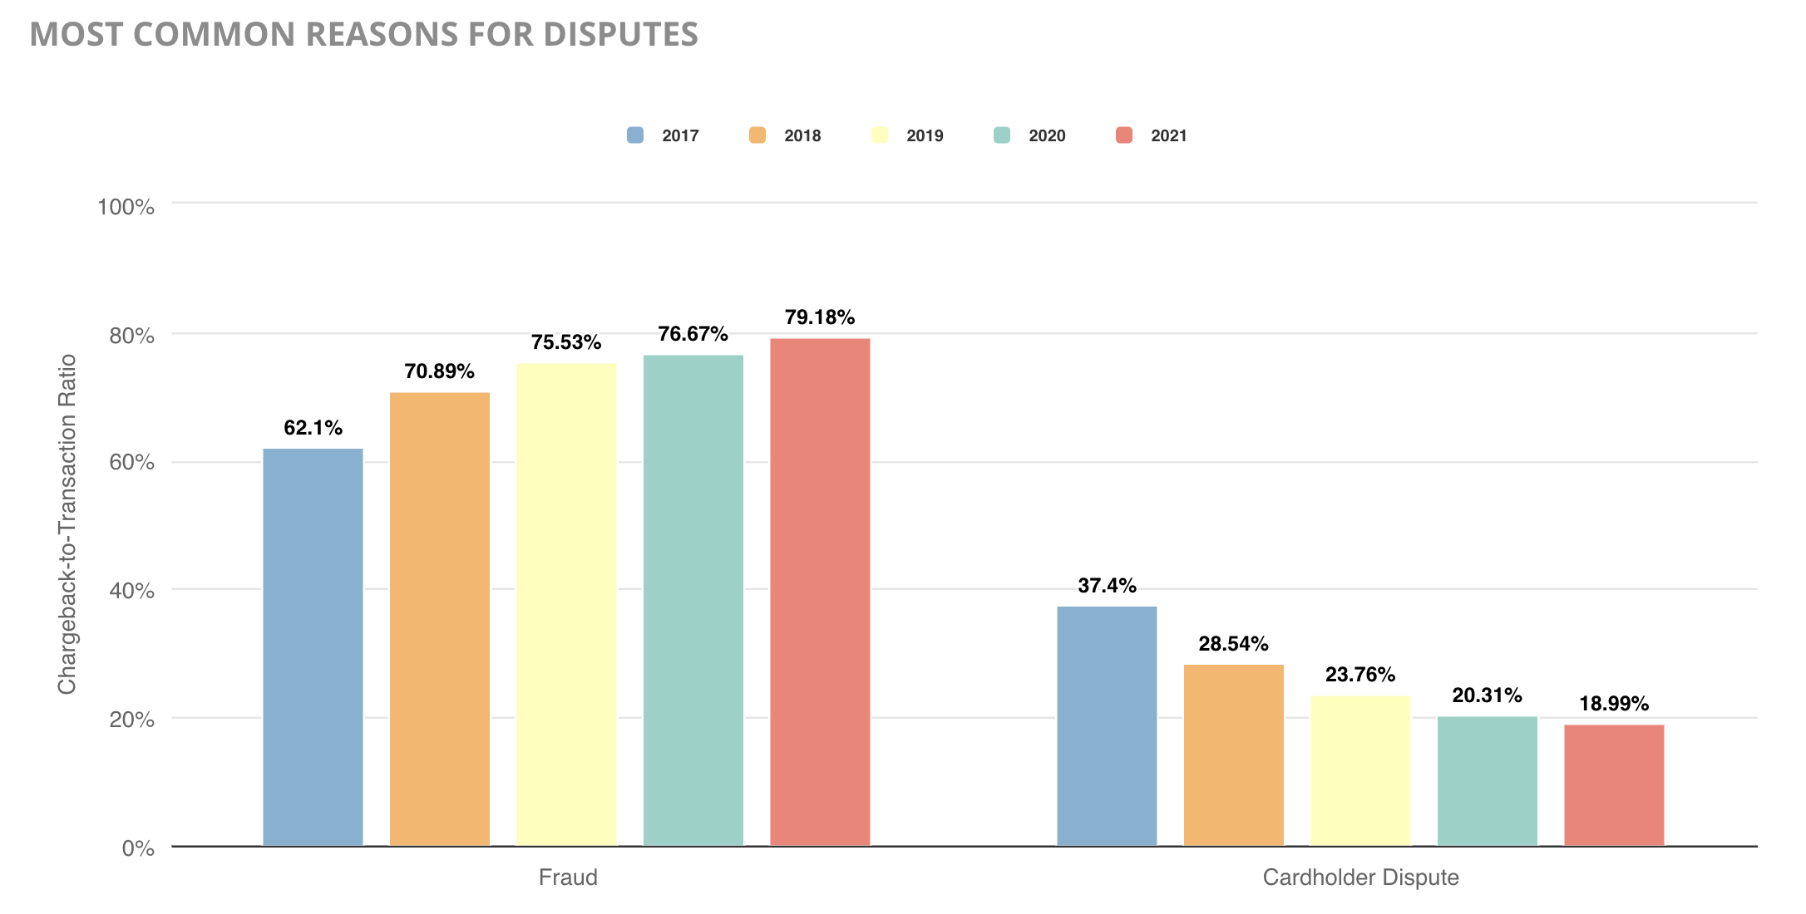This screenshot has height=914, width=1806.
Task: Click the Fraud 2019 yellow bar
Action: pos(566,604)
